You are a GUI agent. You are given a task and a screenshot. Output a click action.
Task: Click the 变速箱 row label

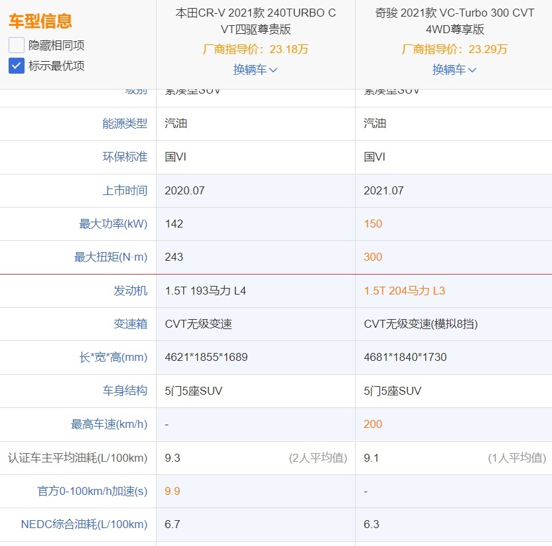tap(130, 324)
